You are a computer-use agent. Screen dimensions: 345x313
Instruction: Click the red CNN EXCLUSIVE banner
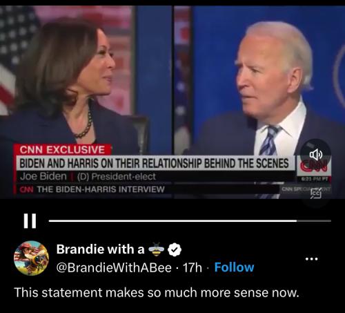(x=62, y=150)
